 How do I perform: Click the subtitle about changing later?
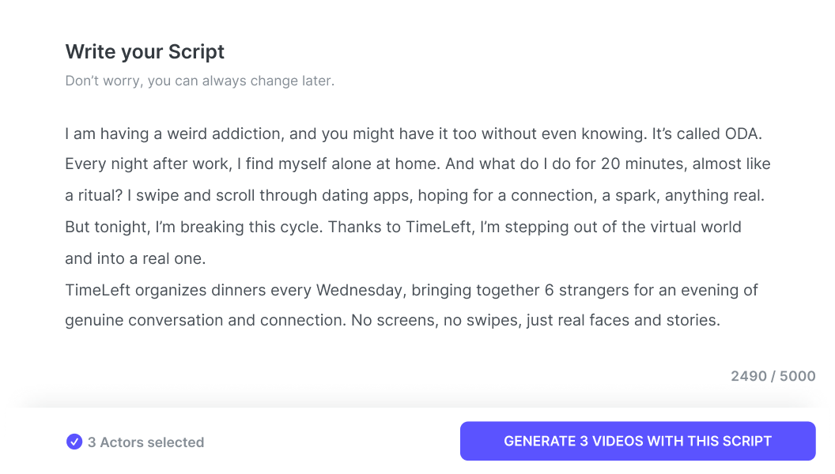click(200, 81)
